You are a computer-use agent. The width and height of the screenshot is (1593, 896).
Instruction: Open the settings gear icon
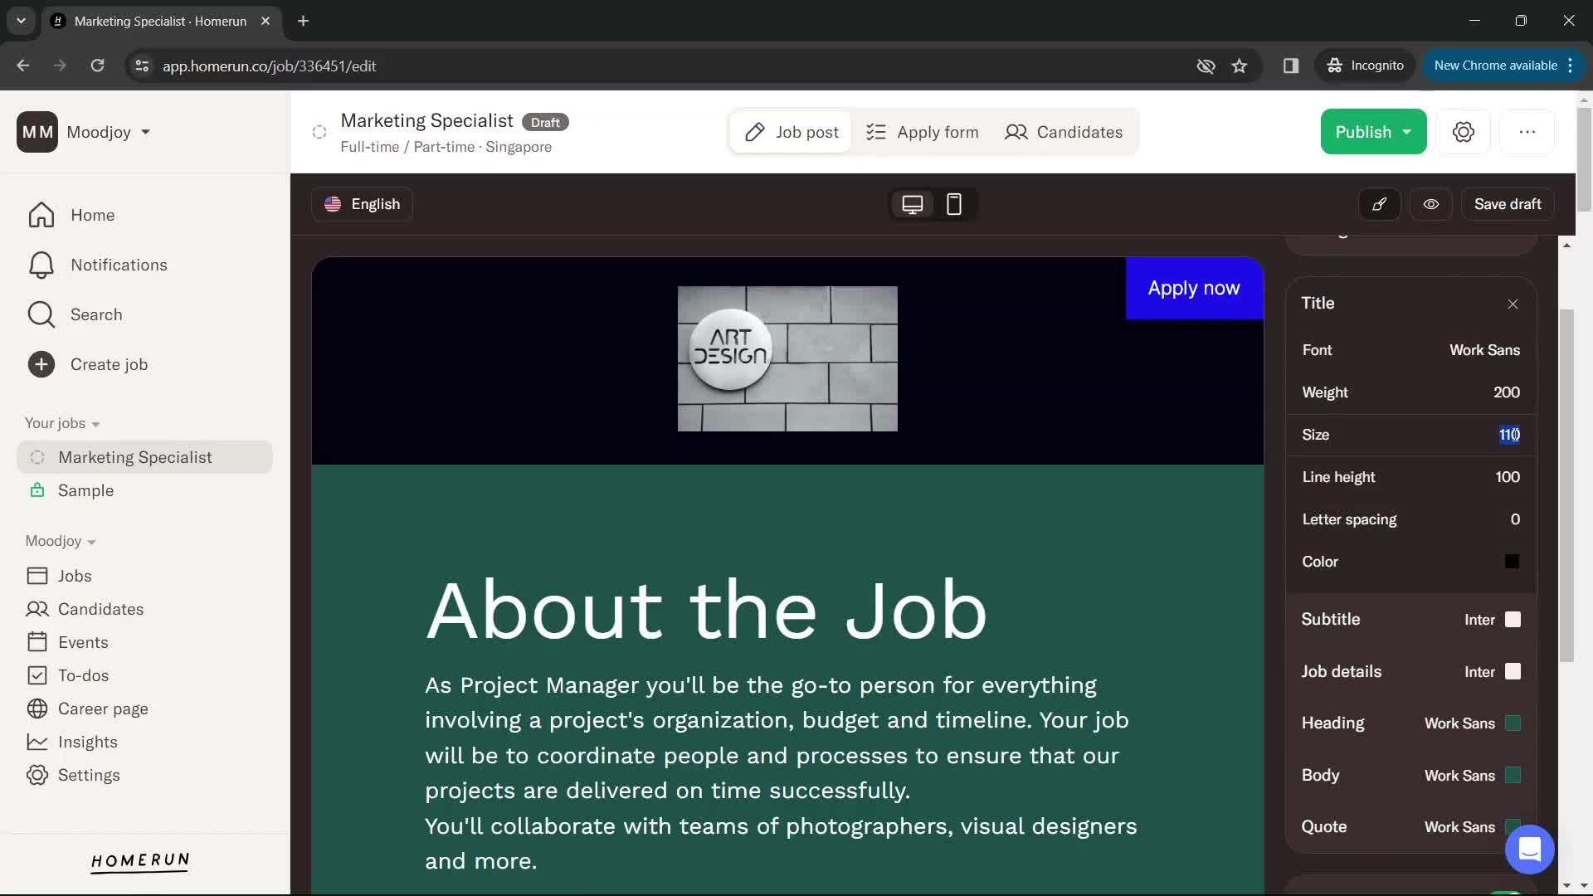tap(1464, 131)
